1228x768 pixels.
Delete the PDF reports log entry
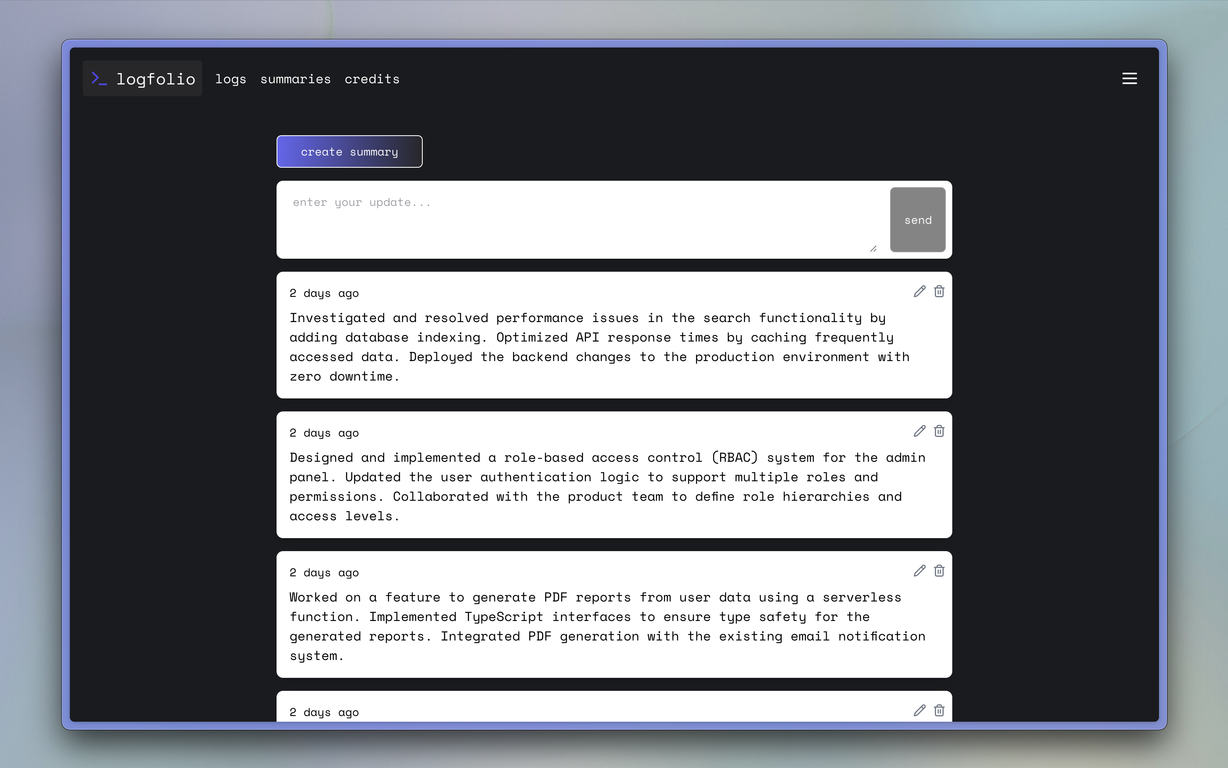(939, 571)
